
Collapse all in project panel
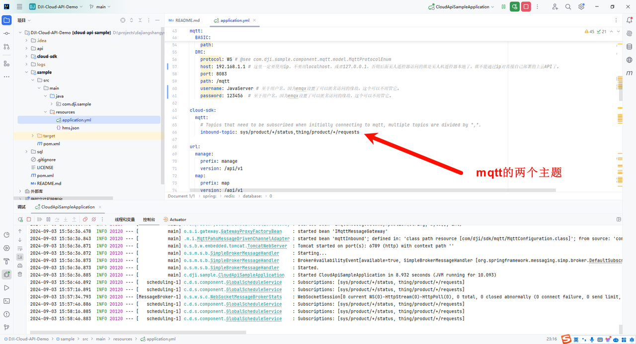tap(140, 20)
